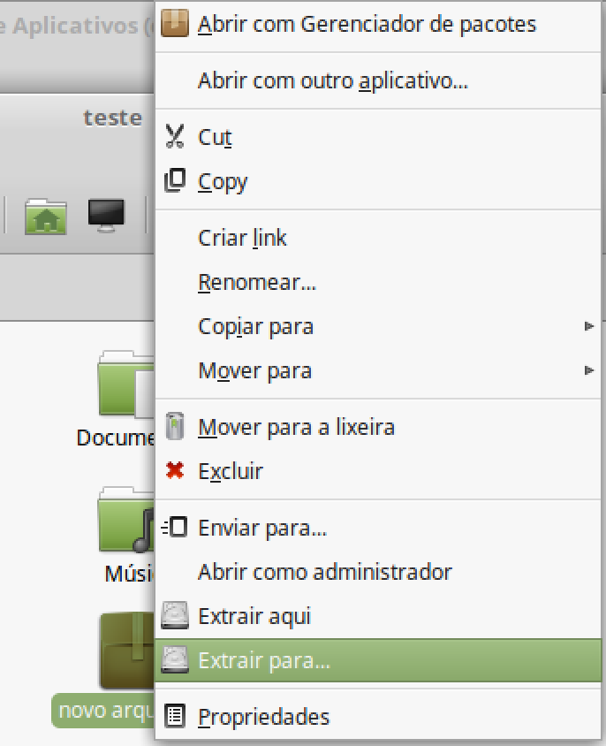
Task: Expand the Mover para submenu arrow
Action: tap(588, 370)
